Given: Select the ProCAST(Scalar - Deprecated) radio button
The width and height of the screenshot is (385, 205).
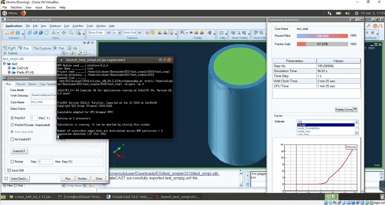Looking at the screenshot, I should [12, 125].
